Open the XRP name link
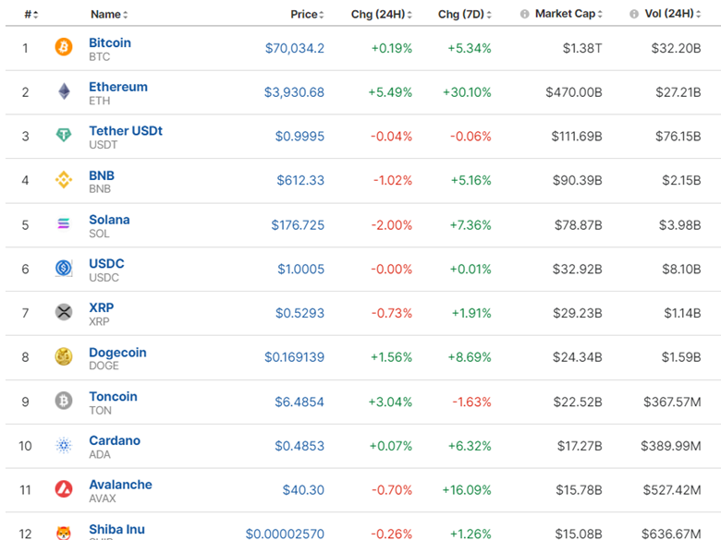721x540 pixels. (101, 307)
